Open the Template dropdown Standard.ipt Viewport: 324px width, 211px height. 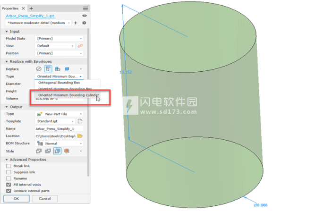(55, 121)
